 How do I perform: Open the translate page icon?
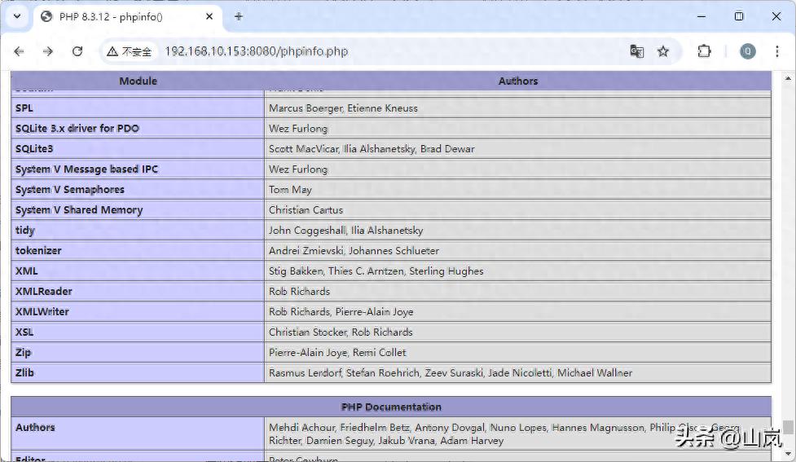tap(636, 51)
